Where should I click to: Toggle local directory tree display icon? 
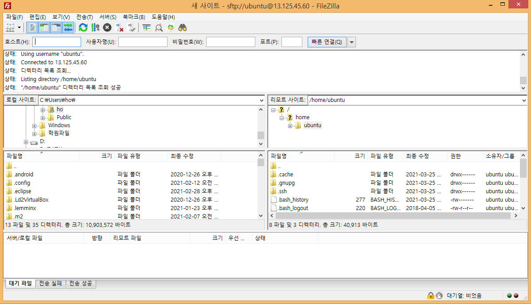click(x=44, y=28)
